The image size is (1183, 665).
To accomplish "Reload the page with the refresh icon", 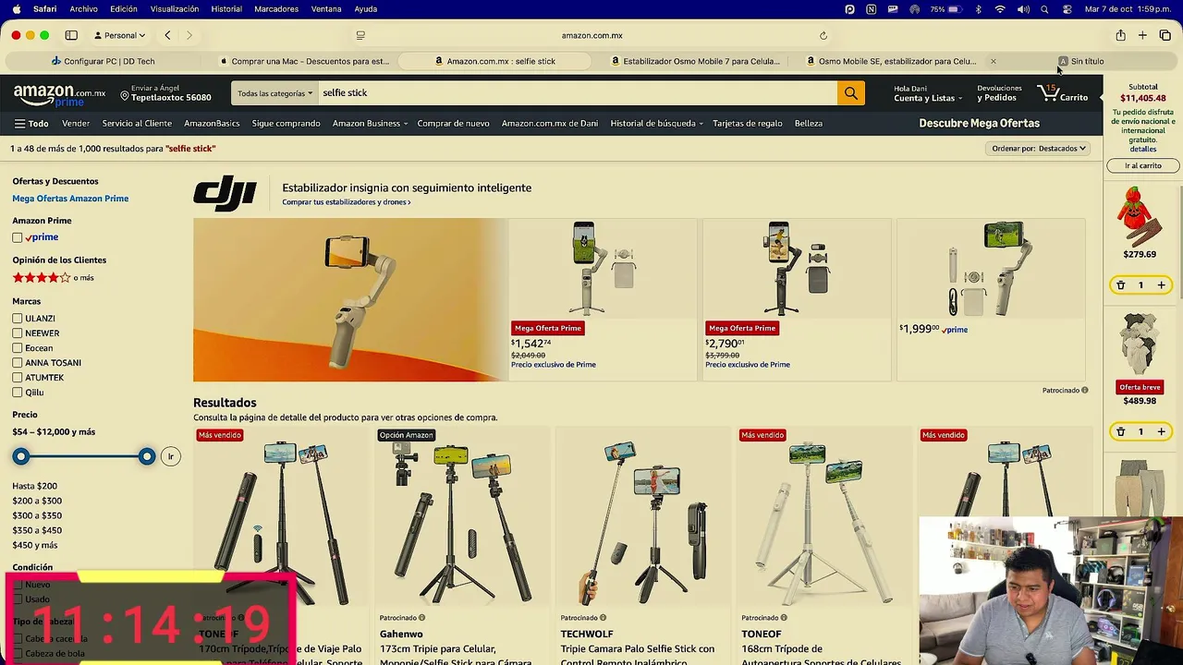I will [x=823, y=36].
